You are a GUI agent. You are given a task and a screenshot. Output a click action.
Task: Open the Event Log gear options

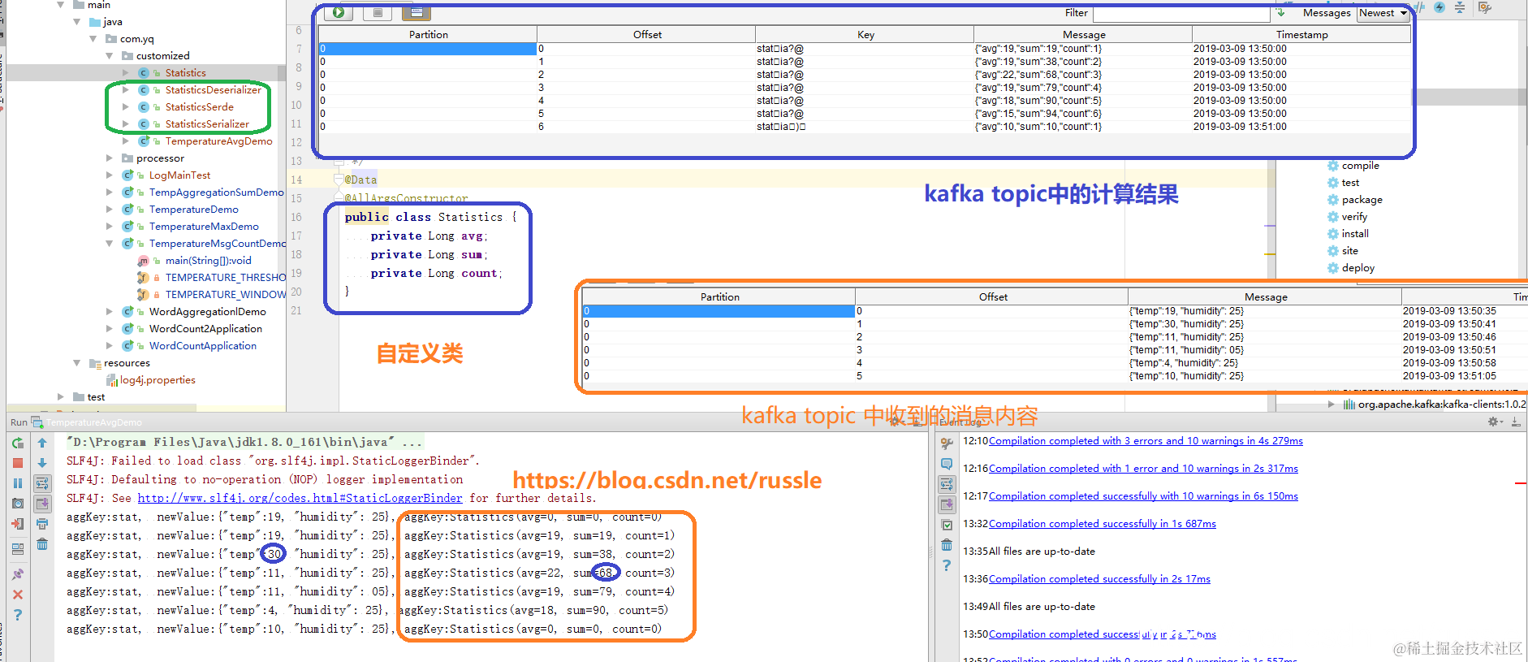point(1495,422)
